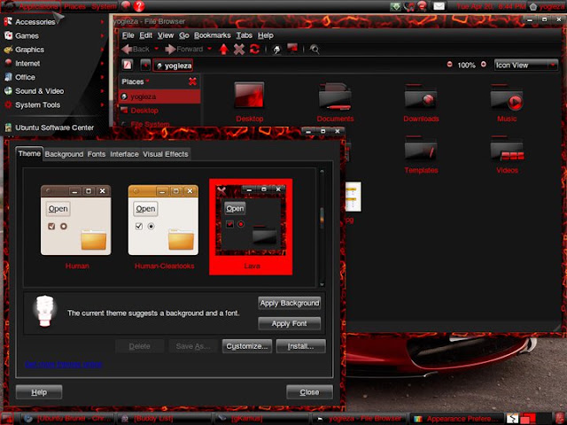Open the View menu in File Browser

166,35
